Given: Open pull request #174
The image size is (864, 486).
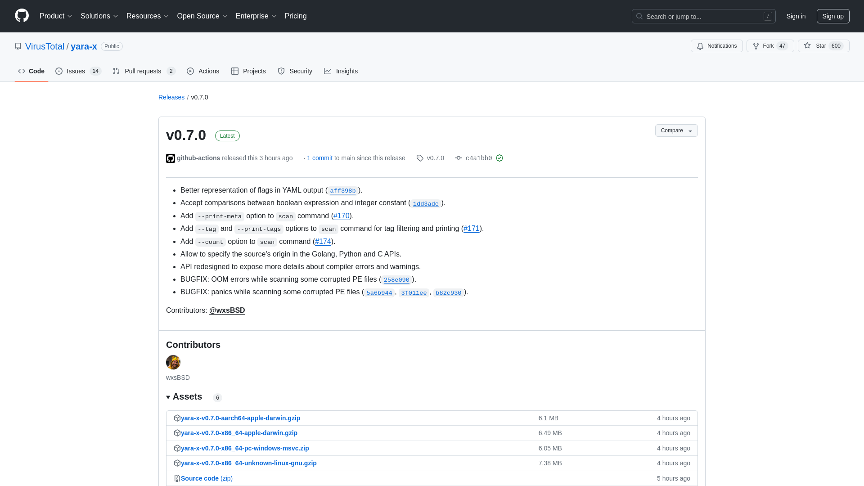Looking at the screenshot, I should coord(323,242).
